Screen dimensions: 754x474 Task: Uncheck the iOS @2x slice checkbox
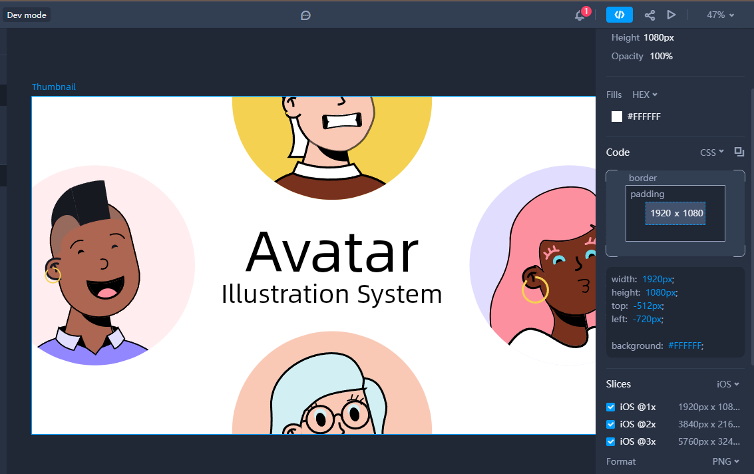[x=611, y=424]
